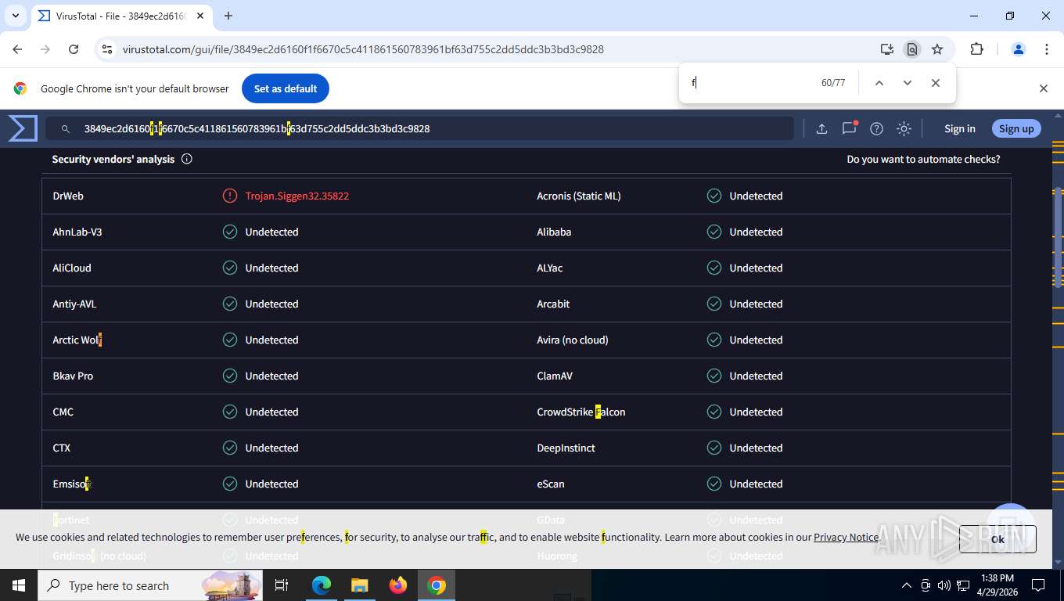Open a new browser tab

pyautogui.click(x=228, y=16)
